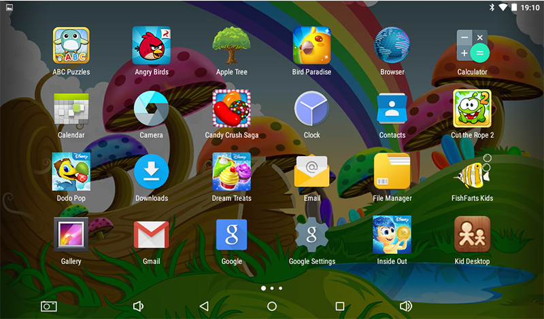Open the Apple Tree app
This screenshot has height=319, width=544.
(x=231, y=45)
